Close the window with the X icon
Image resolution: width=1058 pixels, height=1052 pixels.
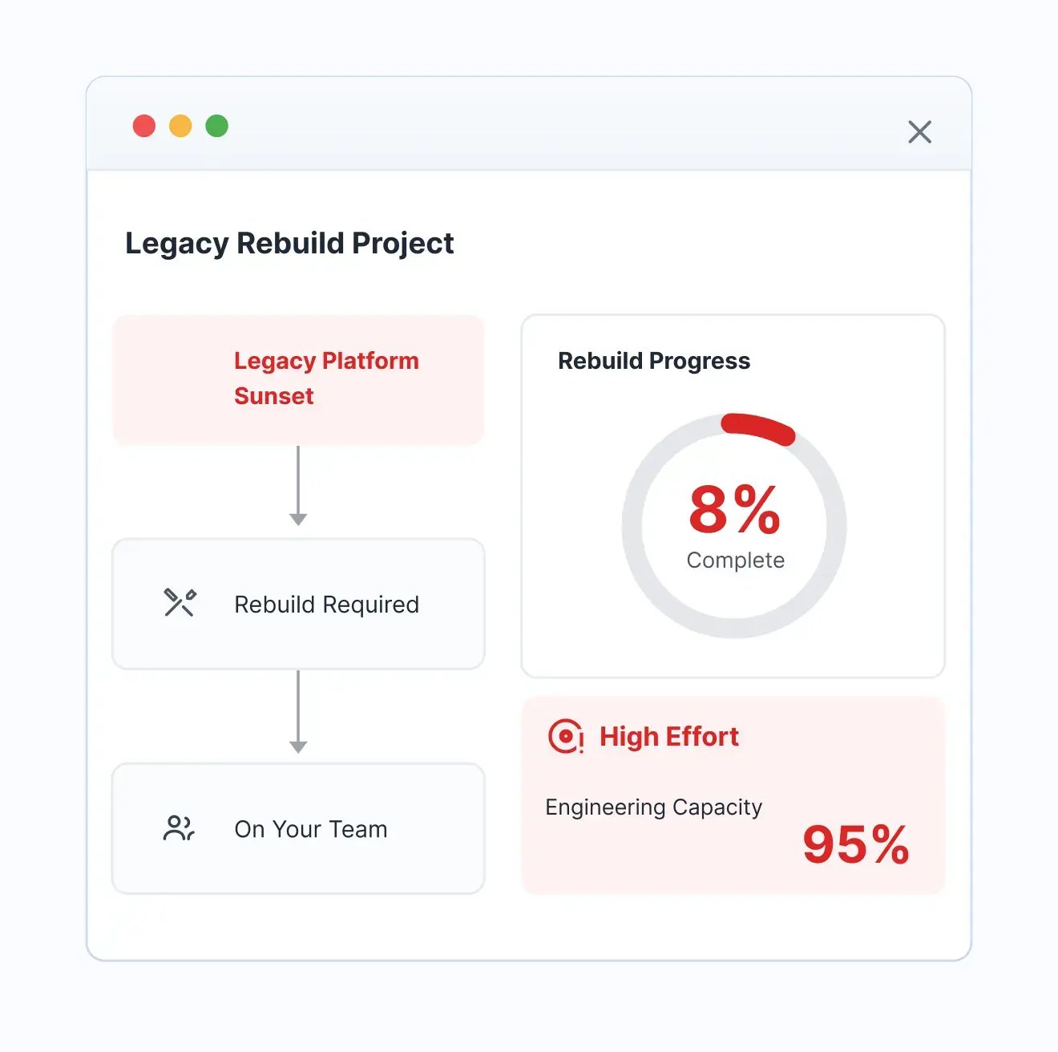pos(919,131)
